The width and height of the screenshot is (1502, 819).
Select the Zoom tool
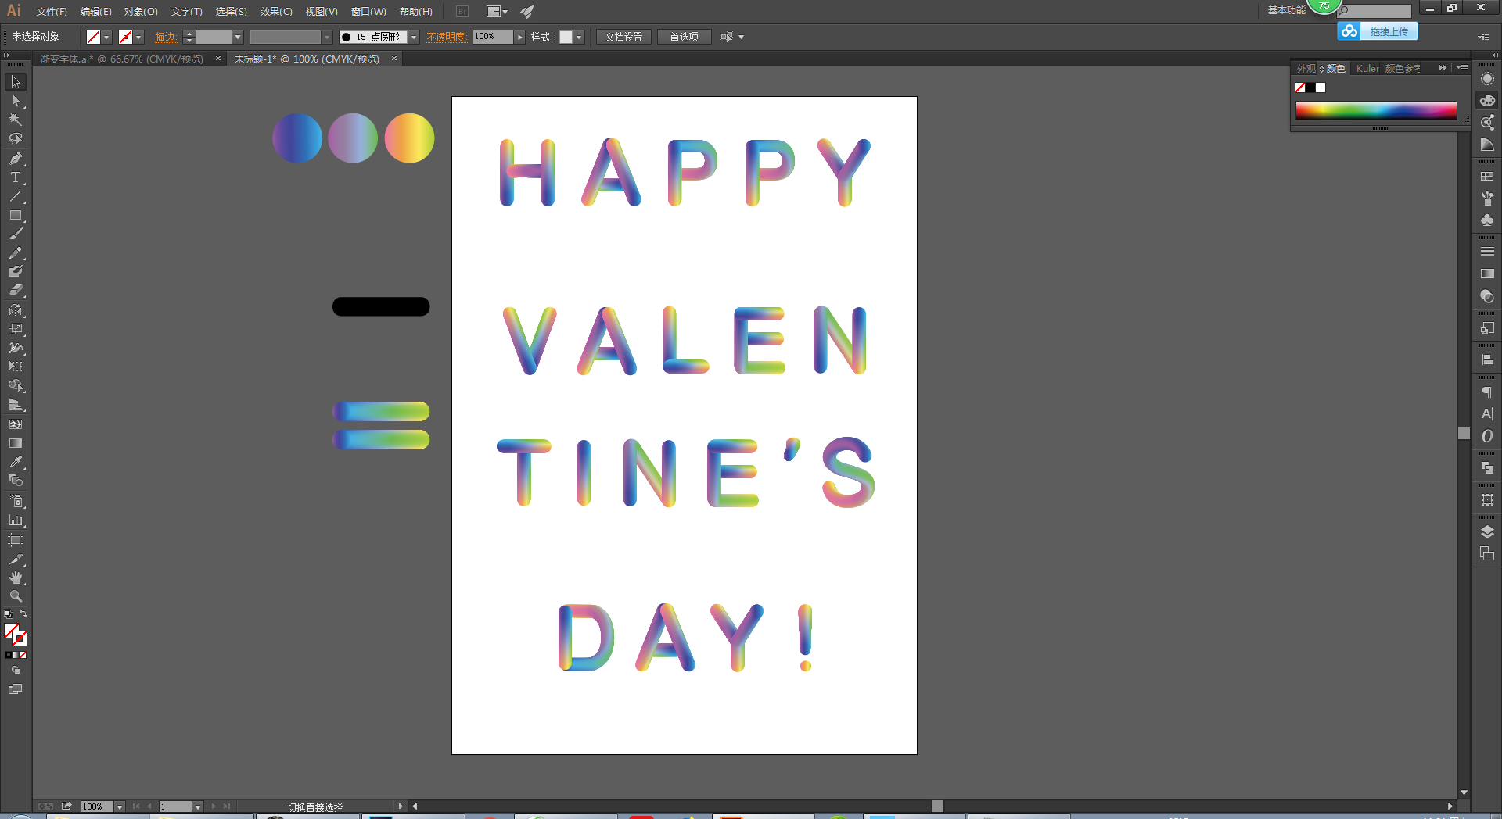[16, 596]
